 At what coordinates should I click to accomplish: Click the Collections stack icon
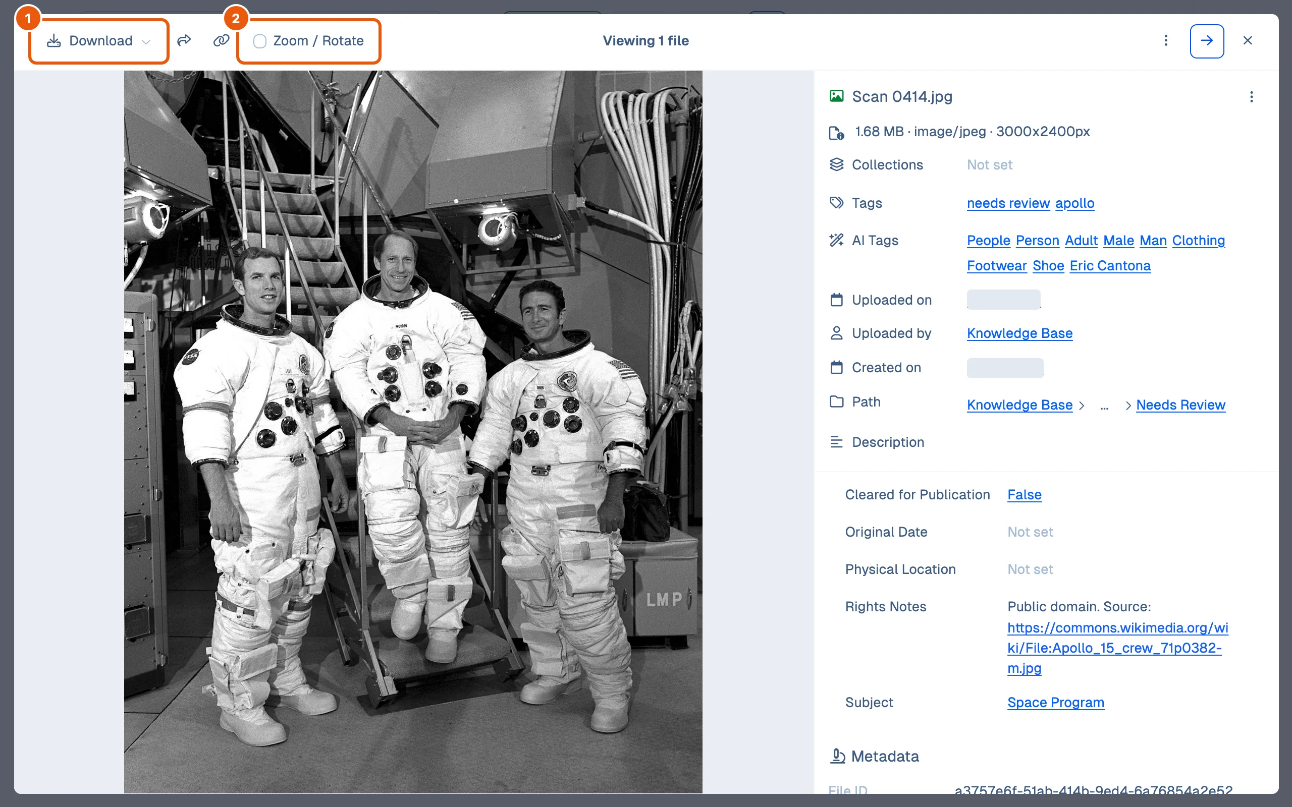point(837,165)
